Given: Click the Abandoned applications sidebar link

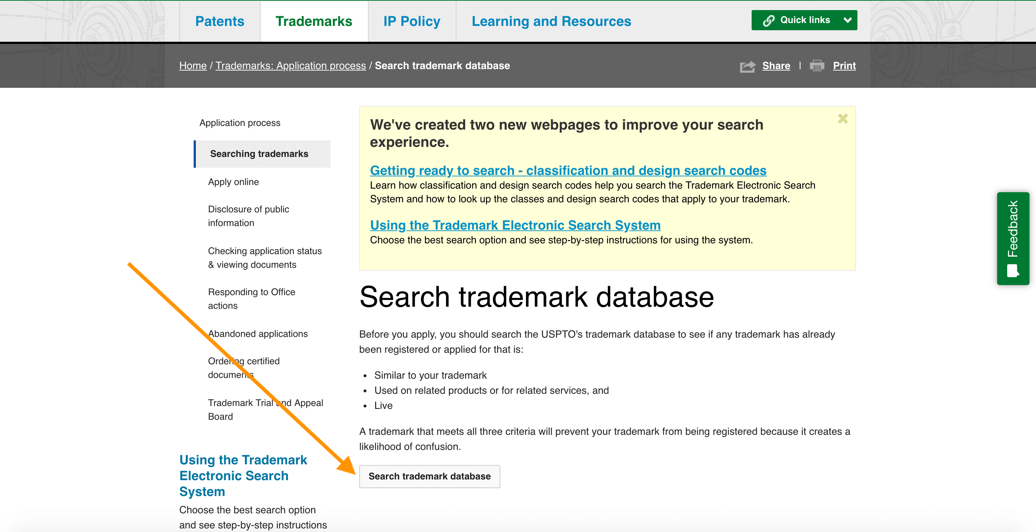Looking at the screenshot, I should tap(258, 333).
